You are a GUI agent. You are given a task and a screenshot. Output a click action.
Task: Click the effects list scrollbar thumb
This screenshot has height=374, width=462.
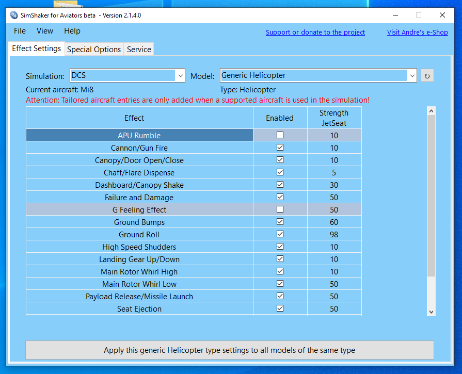pos(431,196)
